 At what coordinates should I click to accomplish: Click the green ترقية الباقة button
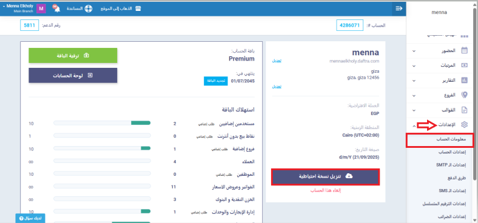[73, 55]
